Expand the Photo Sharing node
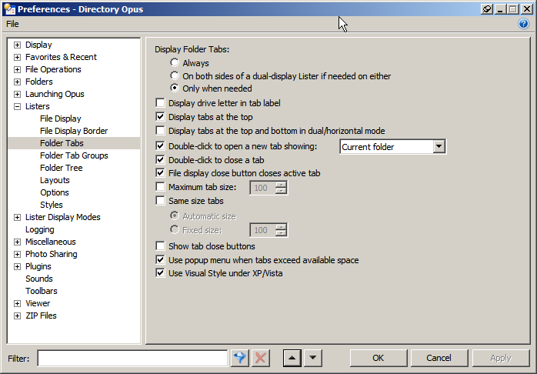537x374 pixels. click(17, 254)
